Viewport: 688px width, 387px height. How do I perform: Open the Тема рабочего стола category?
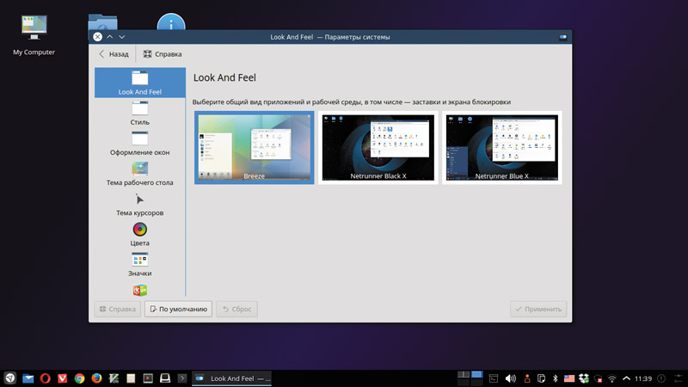click(140, 174)
